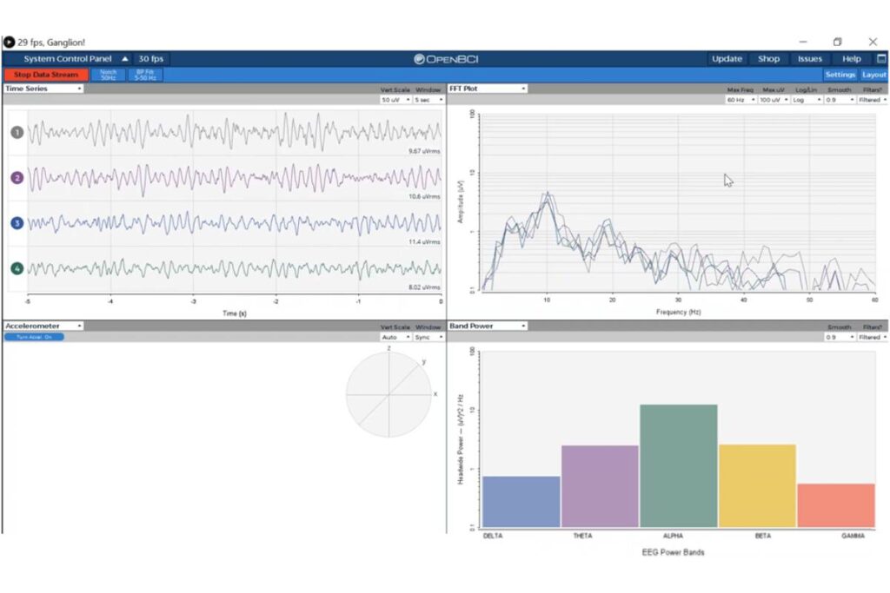Click the OpenBCI logo in header
This screenshot has width=890, height=593.
pos(446,59)
